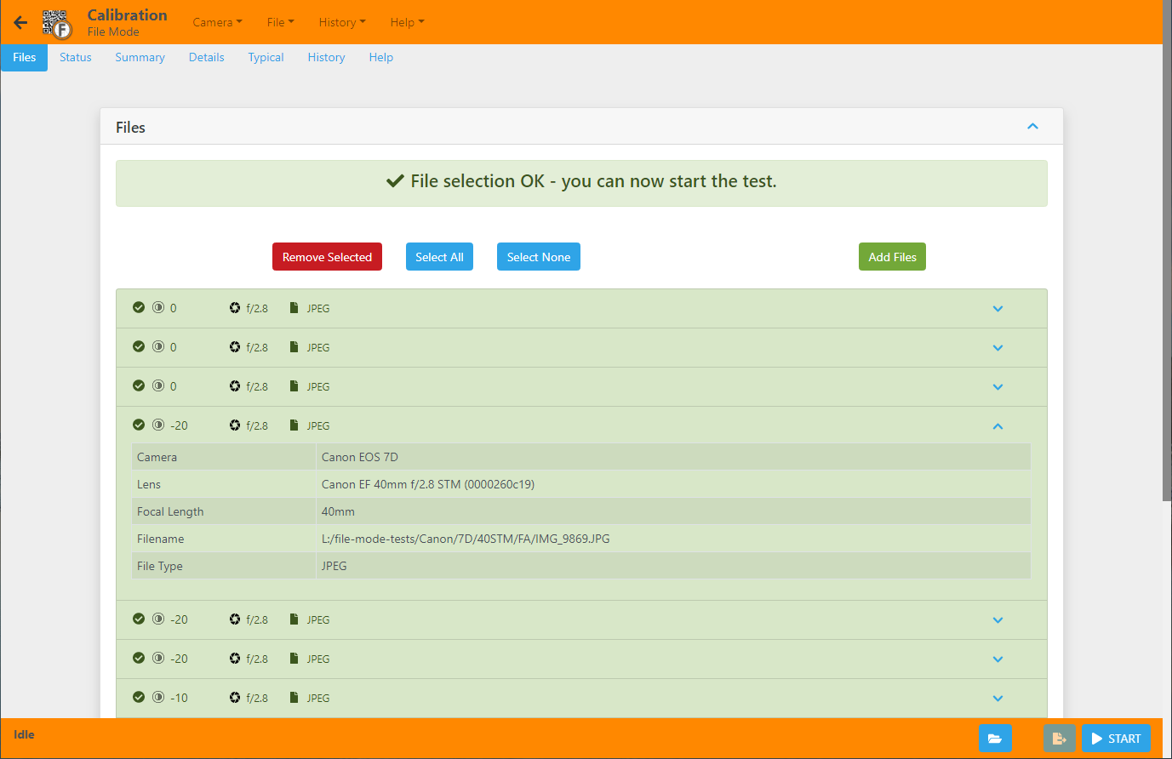
Task: Switch to the Summary tab
Action: pyautogui.click(x=140, y=57)
